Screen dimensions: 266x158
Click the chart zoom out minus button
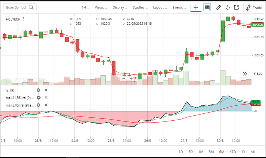pyautogui.click(x=124, y=79)
